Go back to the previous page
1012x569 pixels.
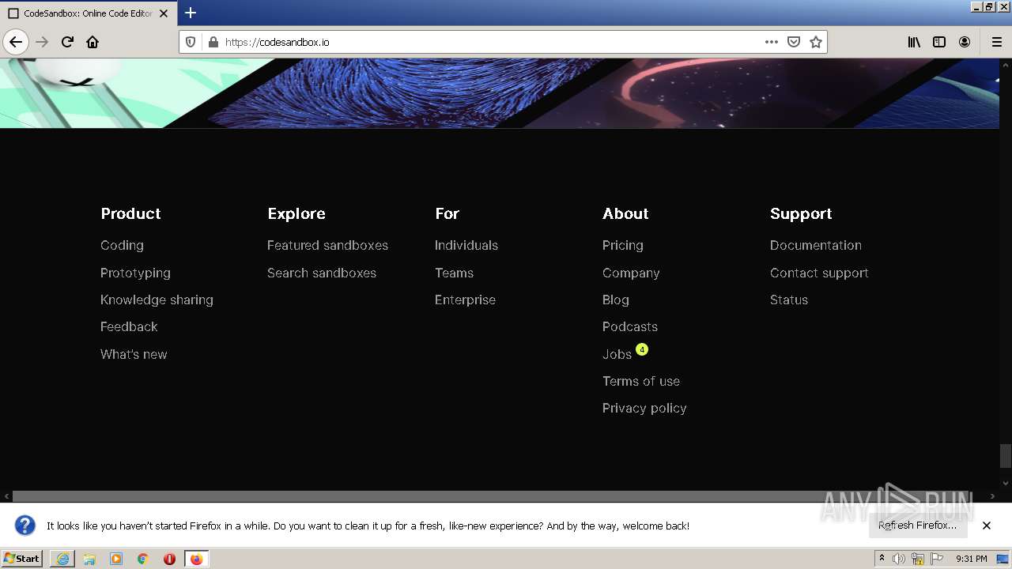pyautogui.click(x=15, y=42)
